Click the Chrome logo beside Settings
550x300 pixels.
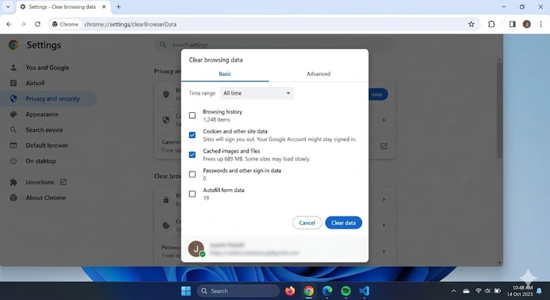click(x=14, y=45)
